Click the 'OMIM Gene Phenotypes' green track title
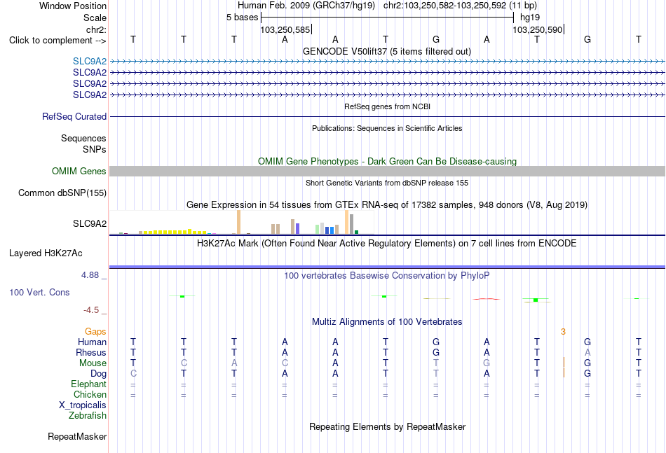Image resolution: width=666 pixels, height=453 pixels. [388, 162]
